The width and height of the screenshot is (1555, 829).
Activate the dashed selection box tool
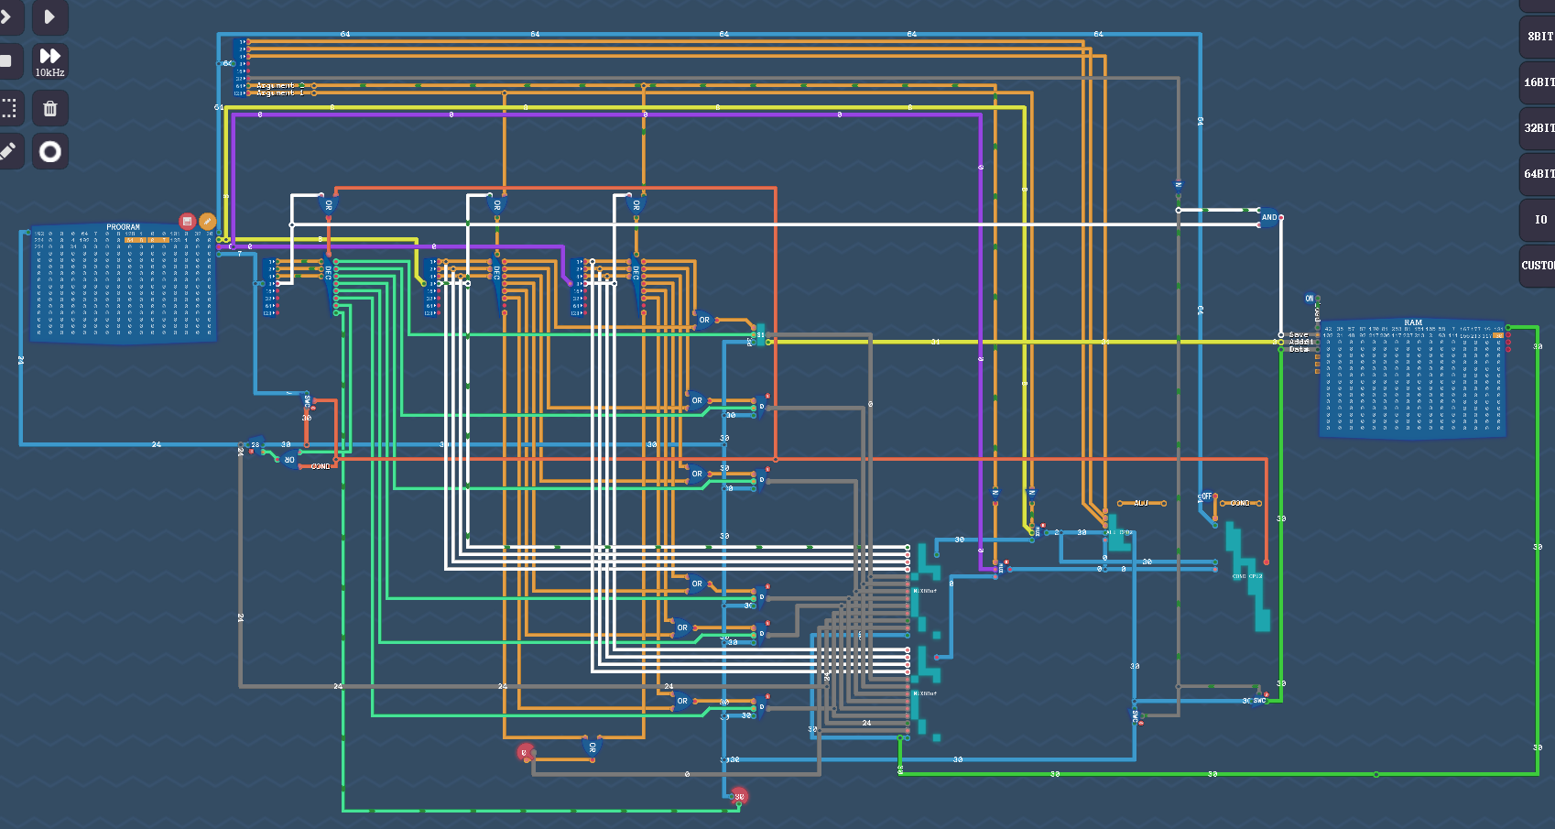[8, 108]
